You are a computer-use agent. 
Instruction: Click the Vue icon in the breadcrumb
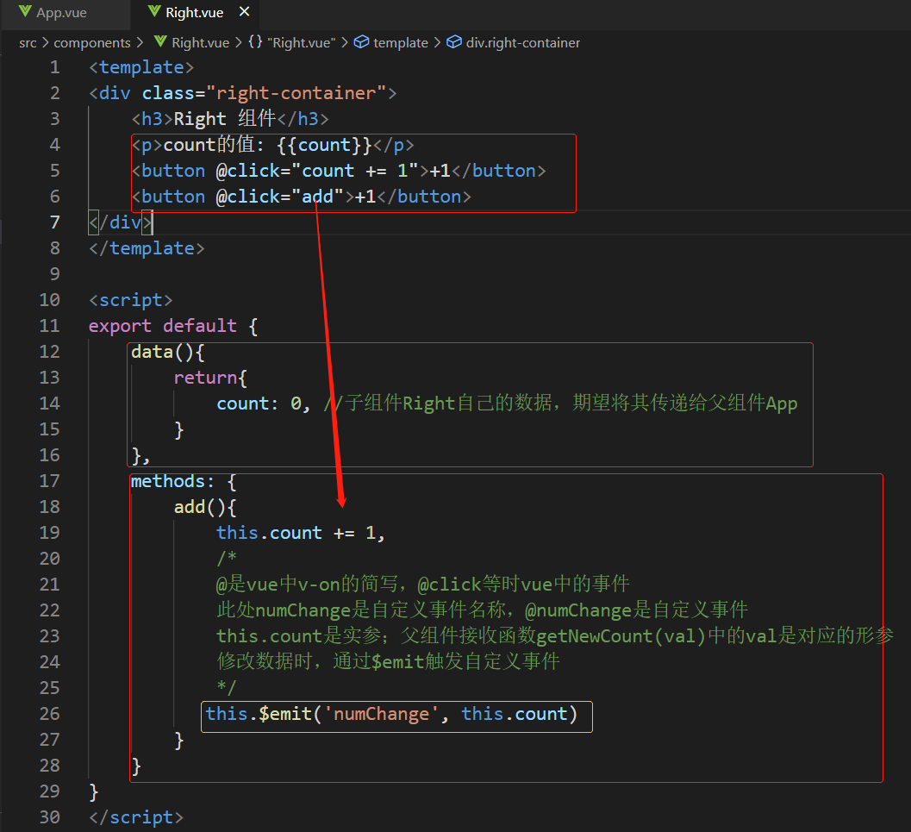click(x=161, y=42)
